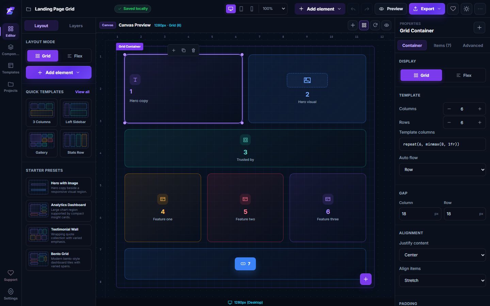Switch to desktop viewport icon

point(231,9)
